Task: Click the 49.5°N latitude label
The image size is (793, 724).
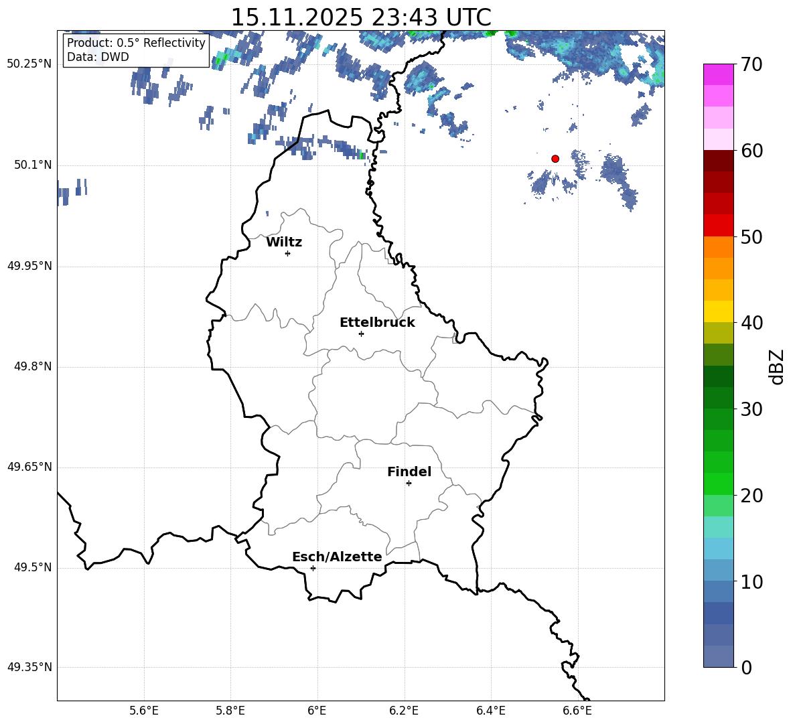Action: click(33, 567)
